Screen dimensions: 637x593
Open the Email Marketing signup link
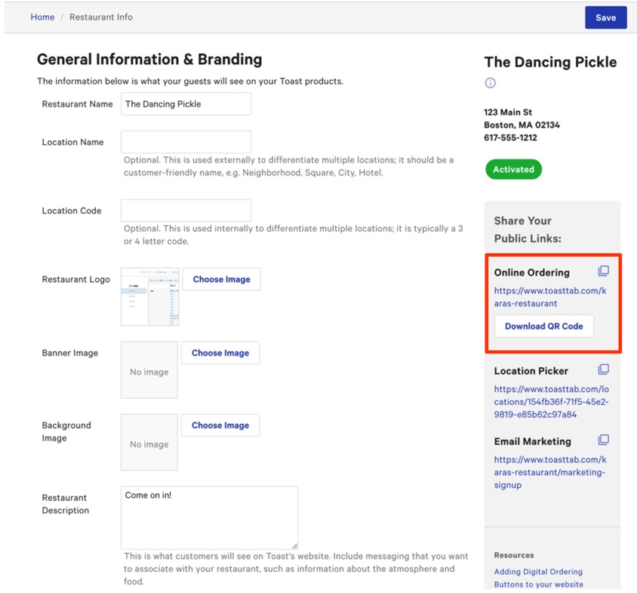coord(549,472)
